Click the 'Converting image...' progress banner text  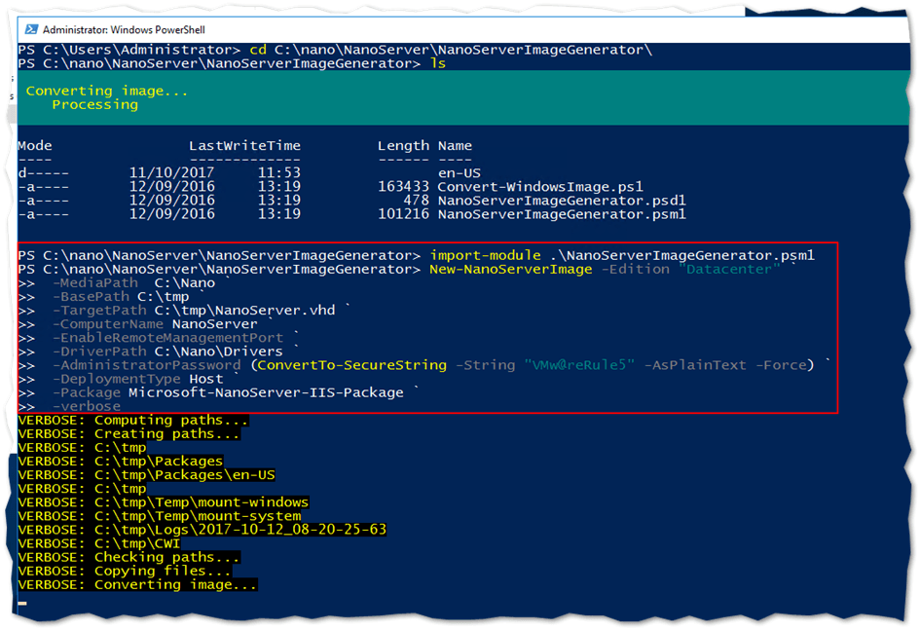click(107, 91)
